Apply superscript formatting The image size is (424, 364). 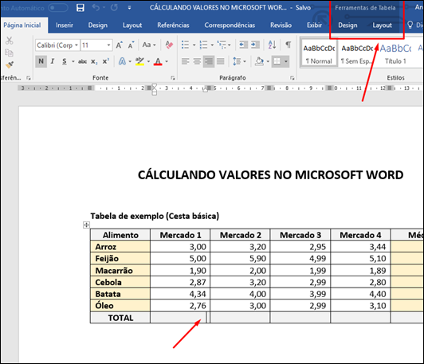pyautogui.click(x=106, y=61)
